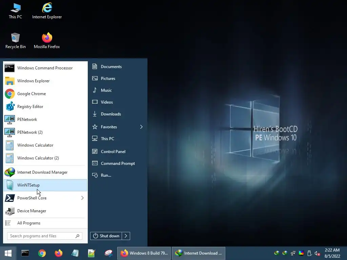
Task: Open shutdown options arrow next to Shut down
Action: (126, 236)
